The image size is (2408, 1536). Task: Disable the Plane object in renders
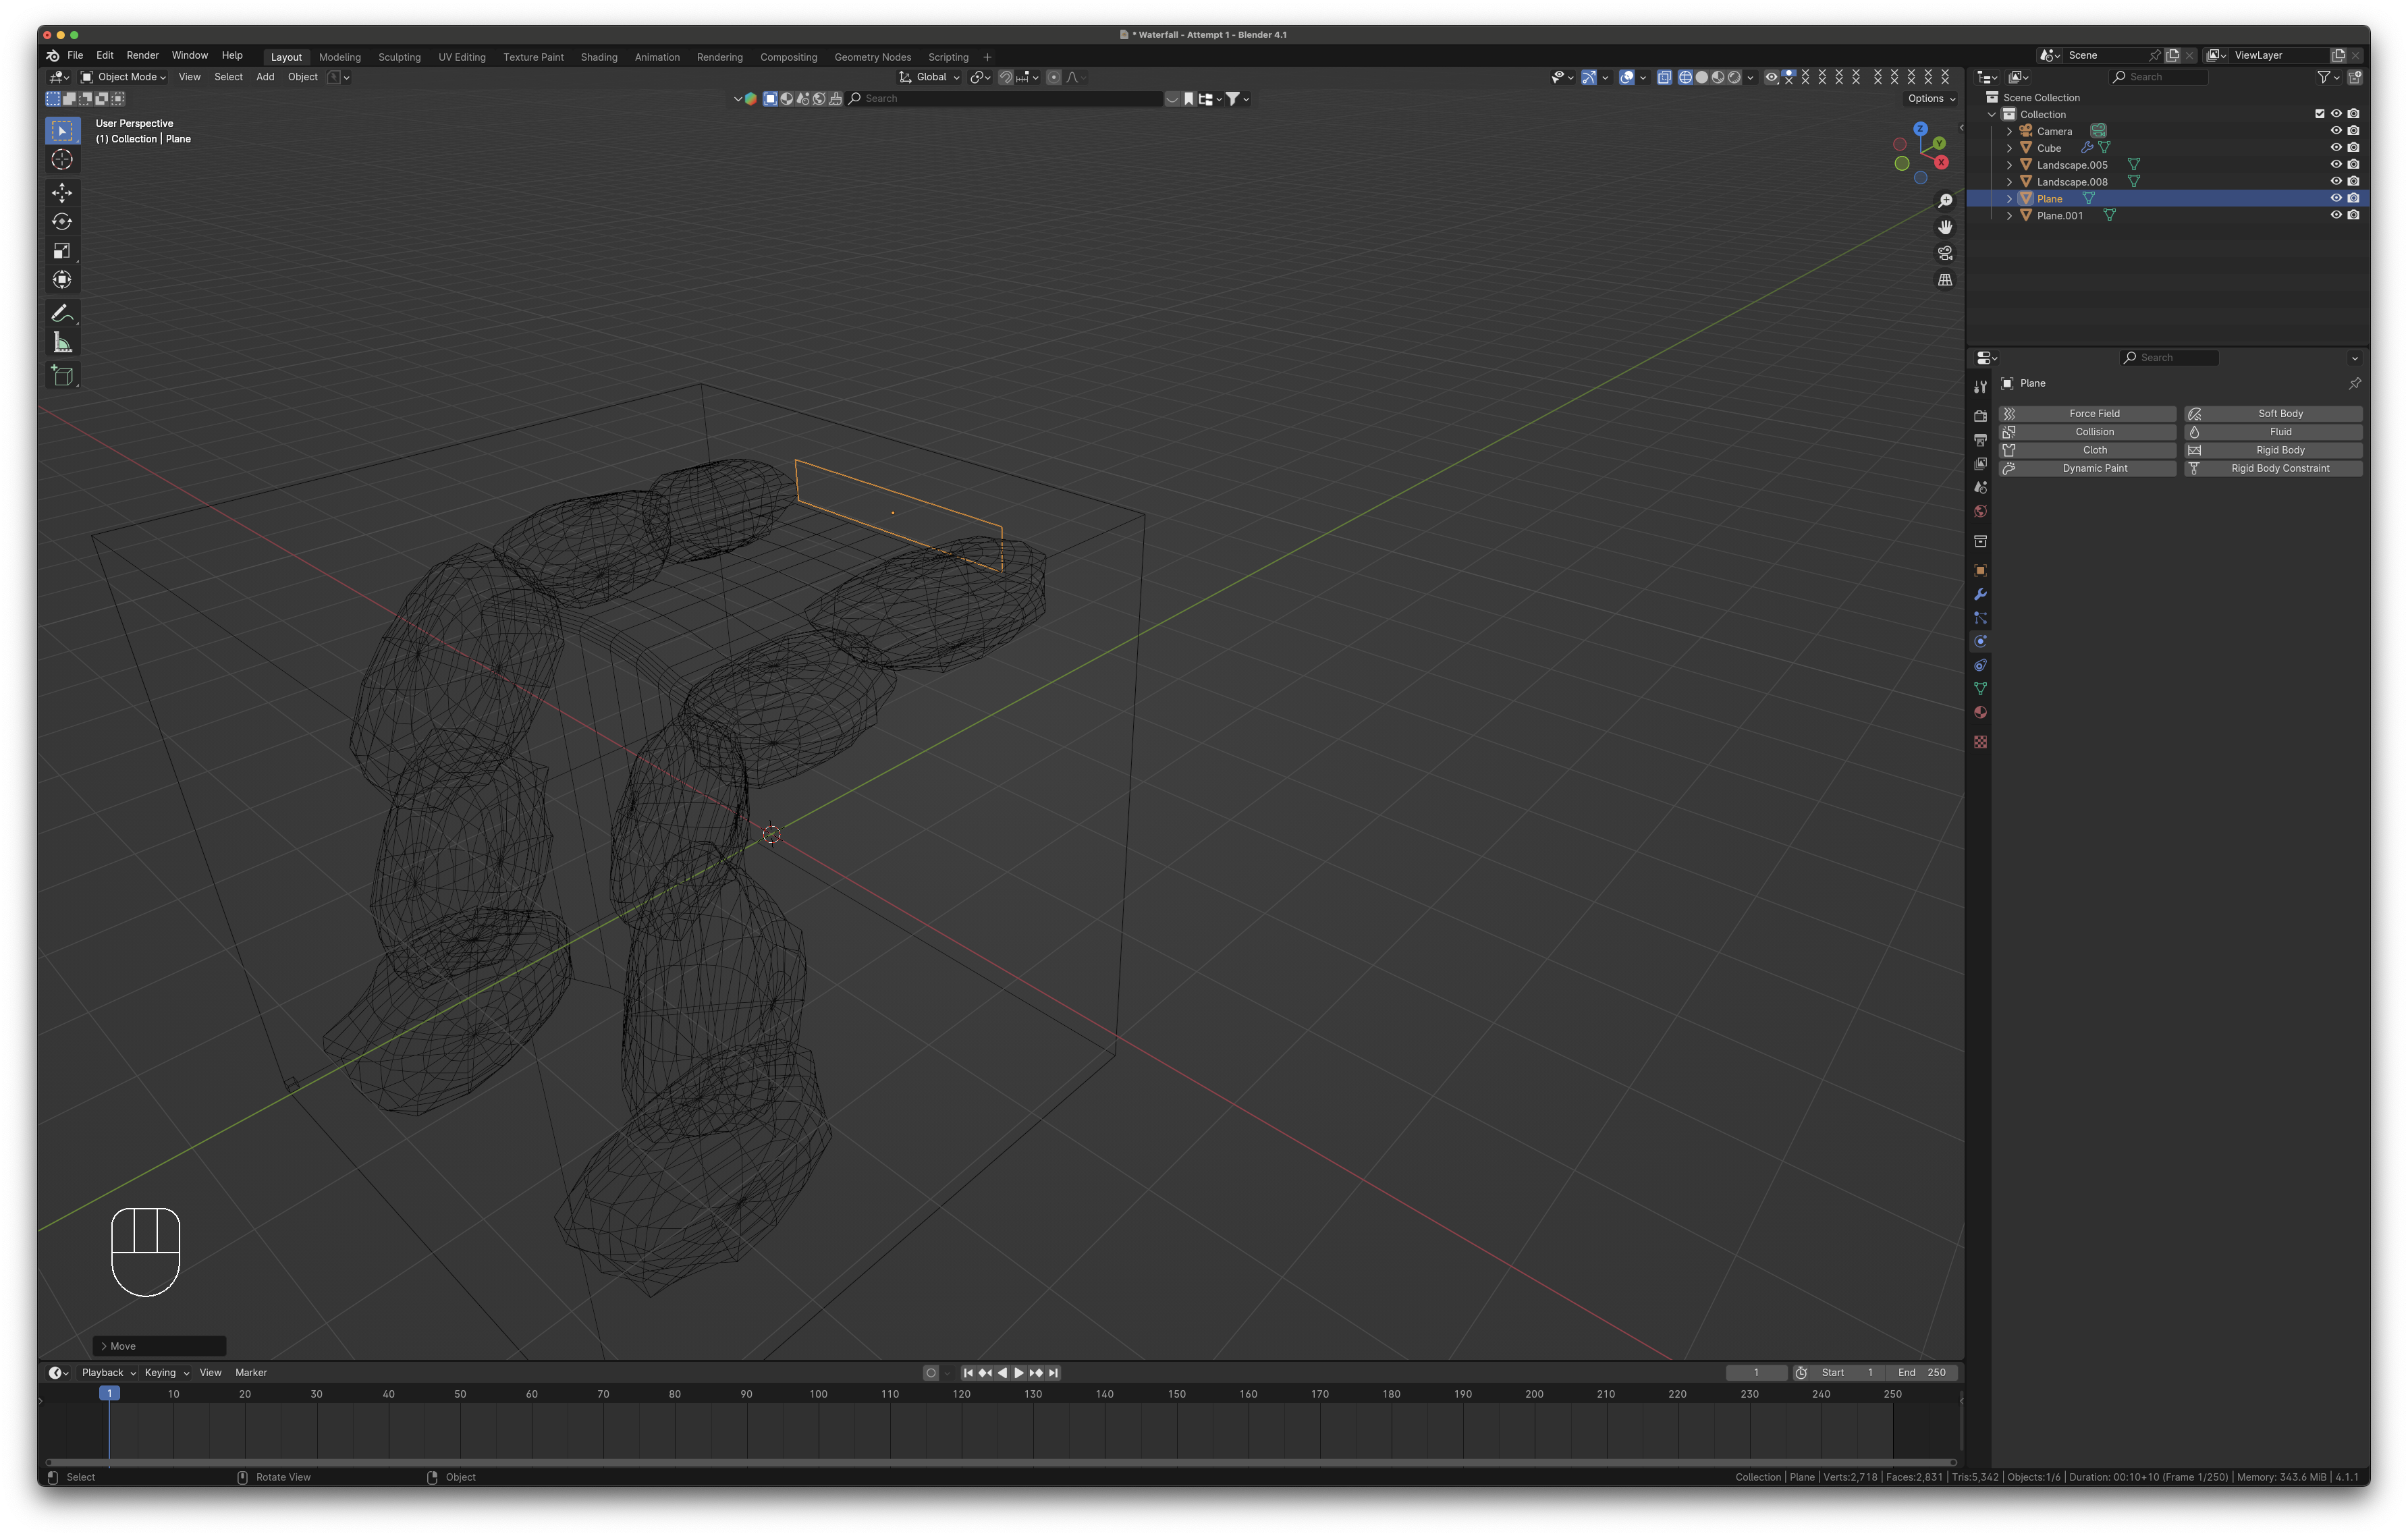point(2353,198)
